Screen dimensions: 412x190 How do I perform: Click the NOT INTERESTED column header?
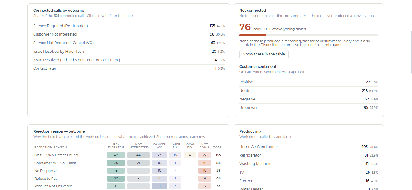pos(139,146)
